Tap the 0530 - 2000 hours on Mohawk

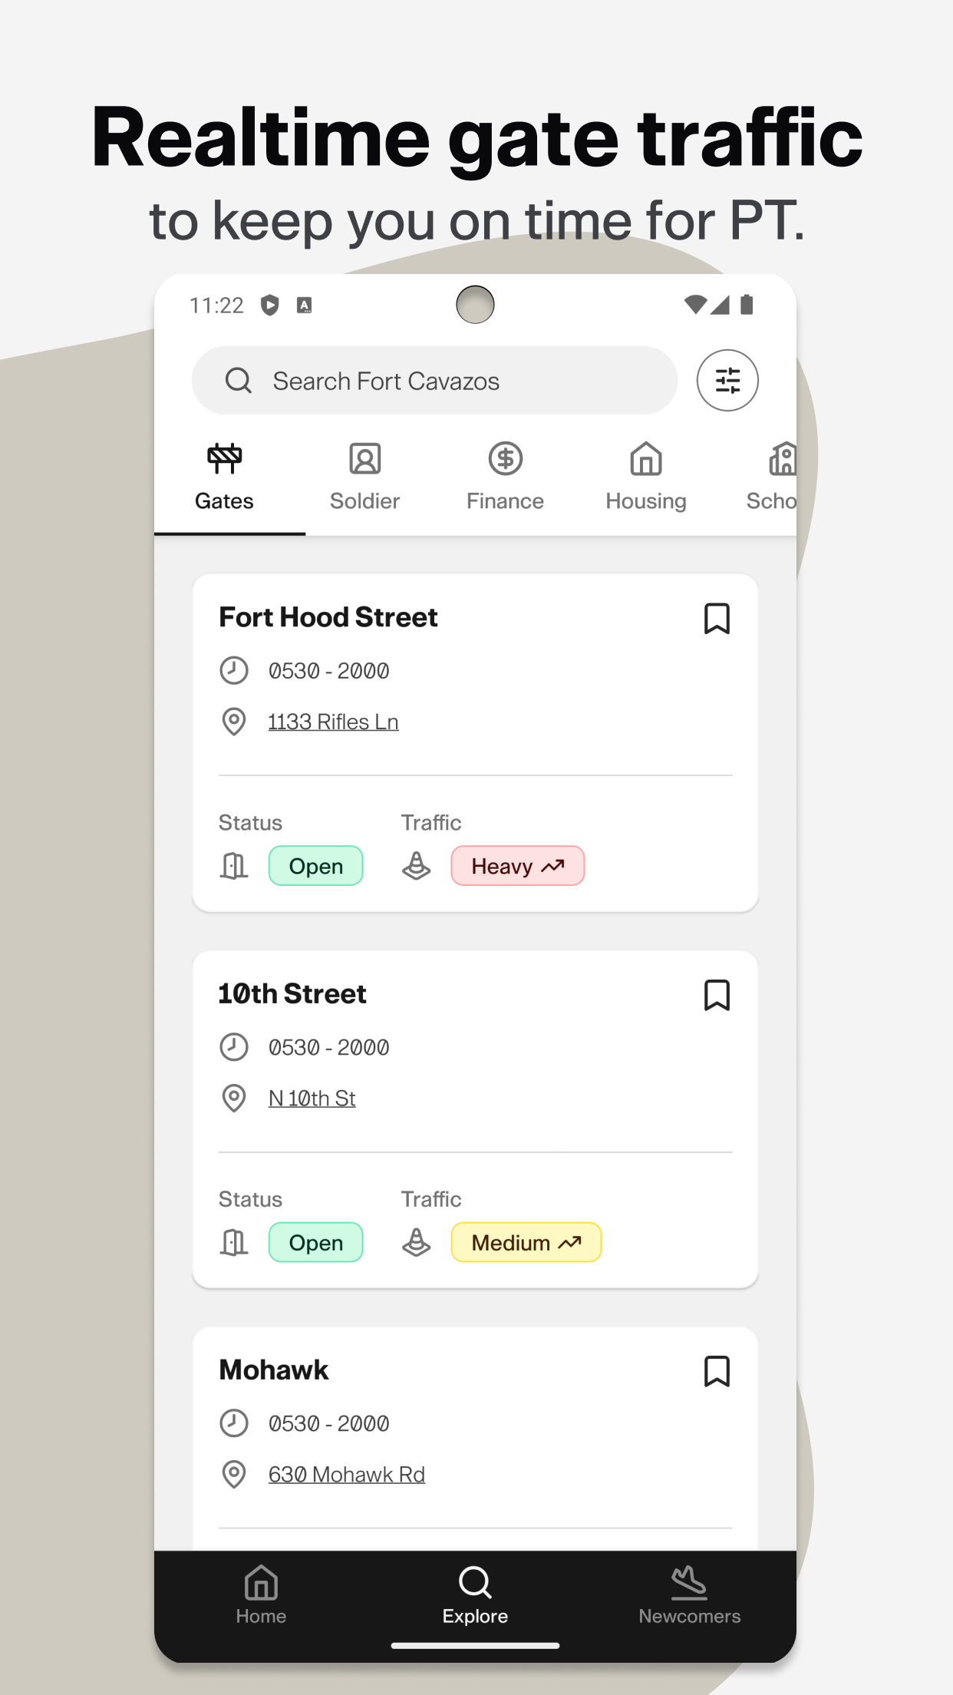[x=328, y=1424]
